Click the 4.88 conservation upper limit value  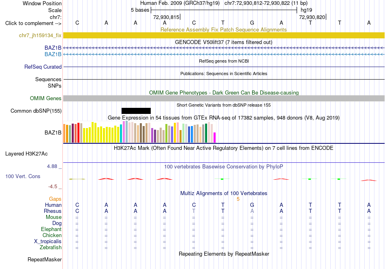pyautogui.click(x=52, y=166)
